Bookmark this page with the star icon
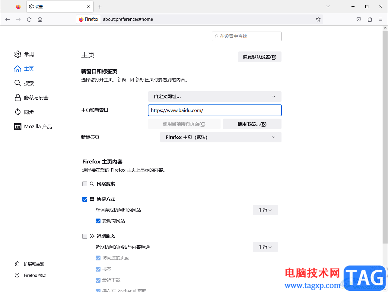Image resolution: width=388 pixels, height=292 pixels. (x=318, y=19)
